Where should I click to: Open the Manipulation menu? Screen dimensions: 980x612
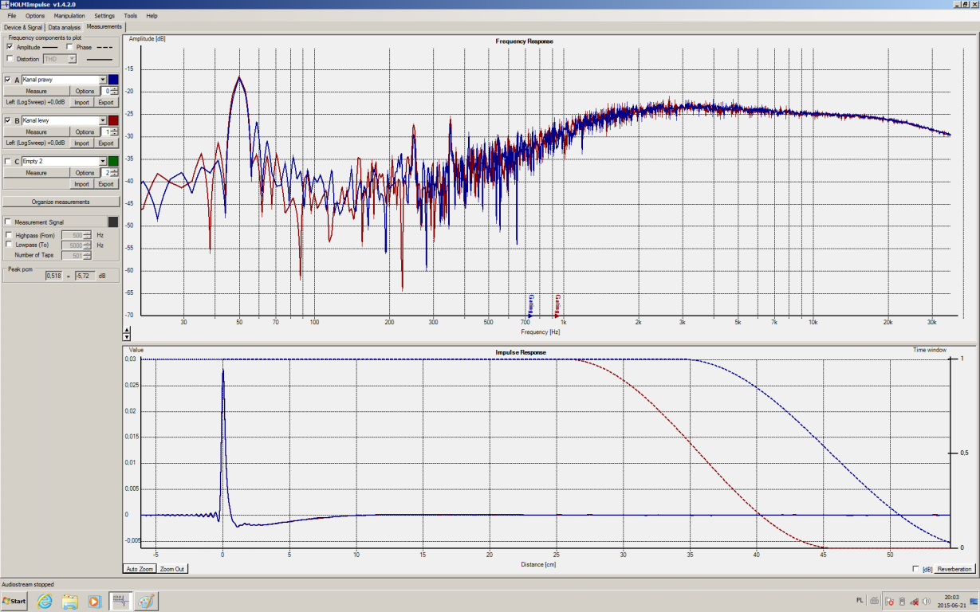pyautogui.click(x=69, y=16)
